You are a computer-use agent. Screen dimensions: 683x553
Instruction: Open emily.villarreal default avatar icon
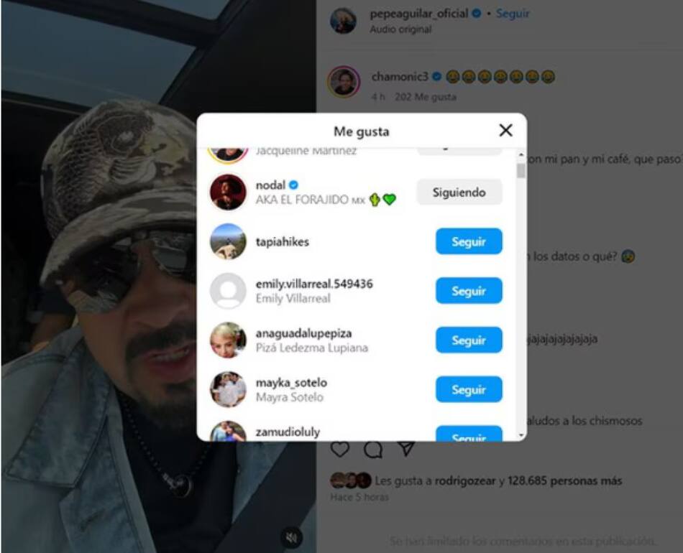[x=228, y=291]
